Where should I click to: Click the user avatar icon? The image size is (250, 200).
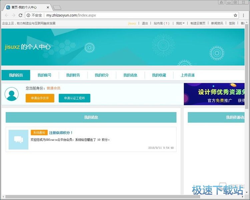point(12,94)
